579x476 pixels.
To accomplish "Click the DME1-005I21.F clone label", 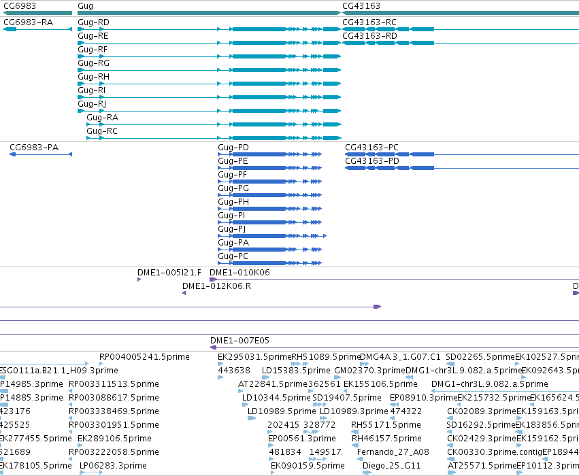I will pyautogui.click(x=169, y=273).
